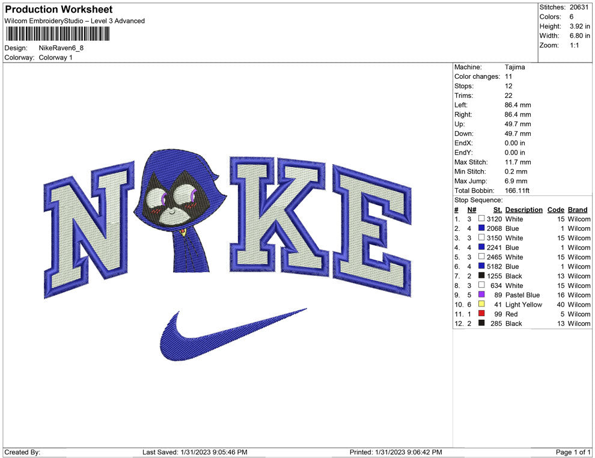Click the Description column header
This screenshot has height=458, width=595.
click(x=523, y=209)
